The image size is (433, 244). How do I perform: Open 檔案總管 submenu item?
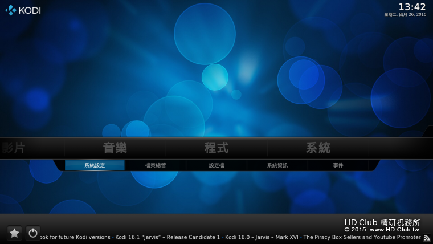(x=156, y=165)
